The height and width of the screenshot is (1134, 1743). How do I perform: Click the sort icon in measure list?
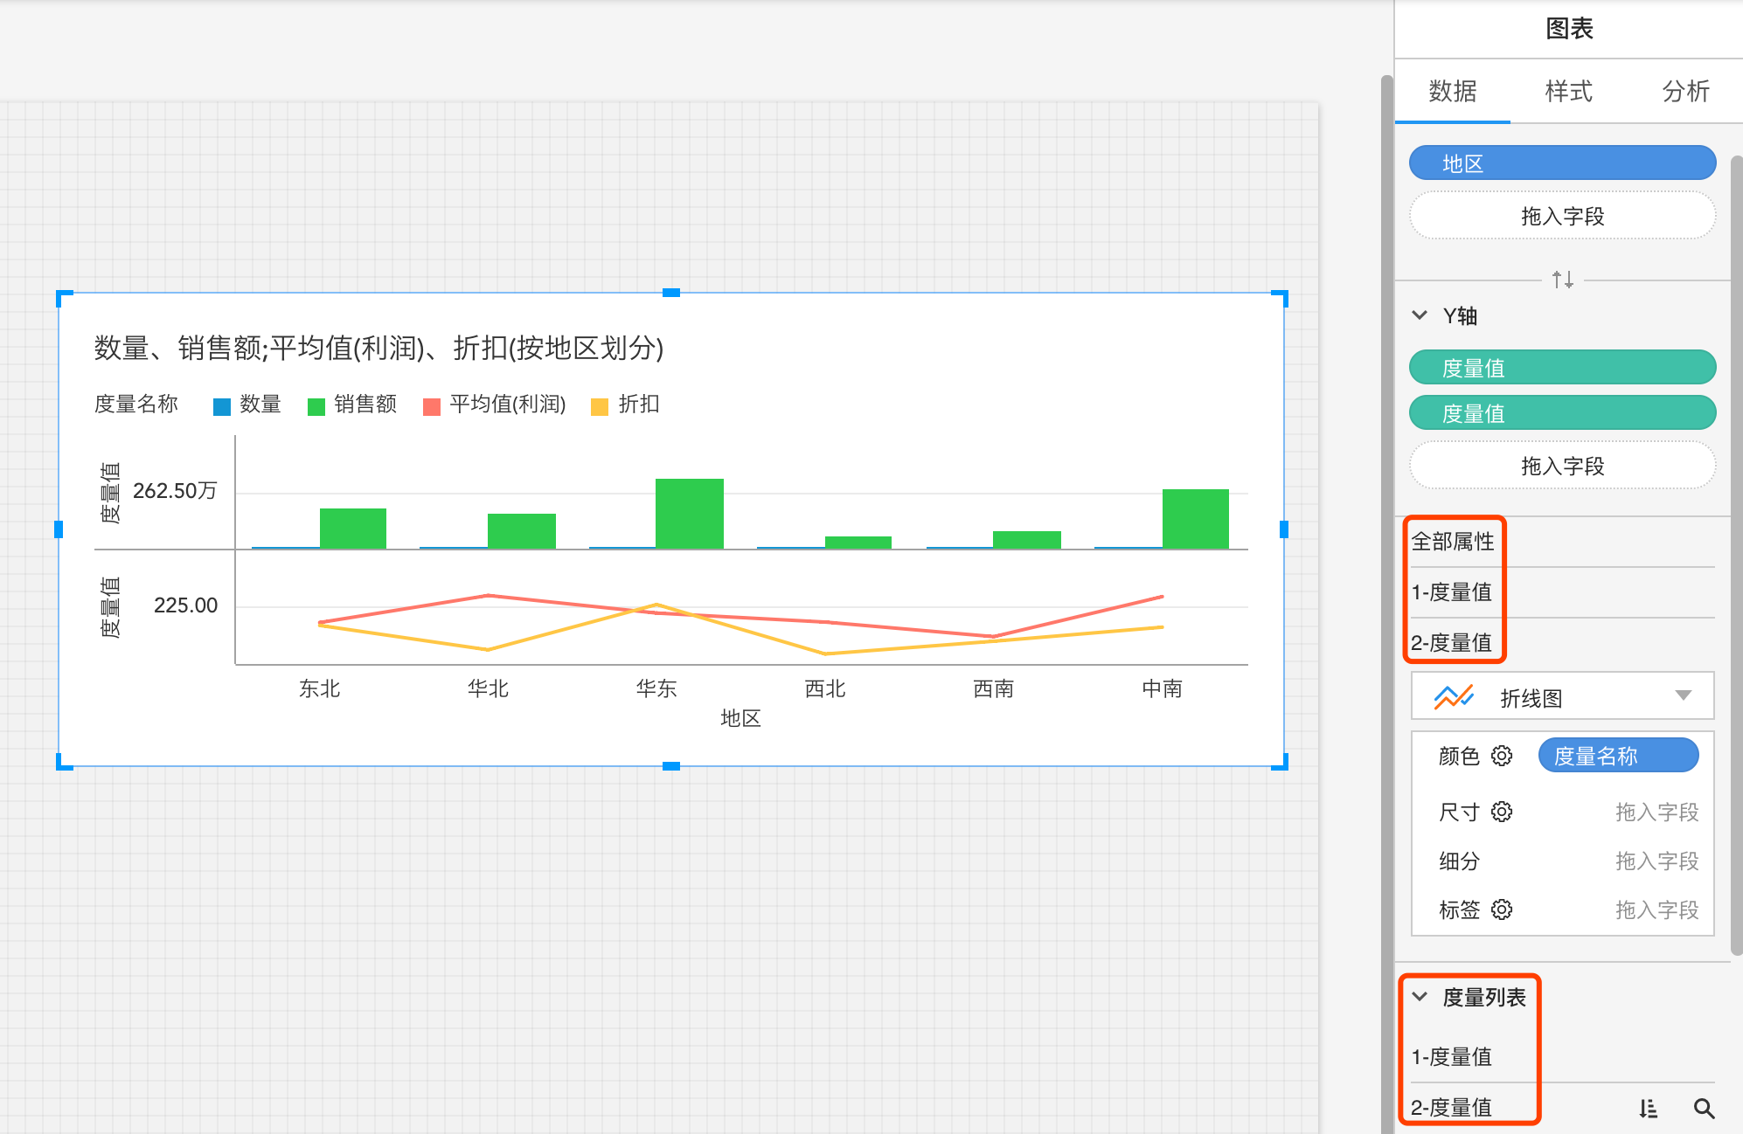coord(1649,1108)
